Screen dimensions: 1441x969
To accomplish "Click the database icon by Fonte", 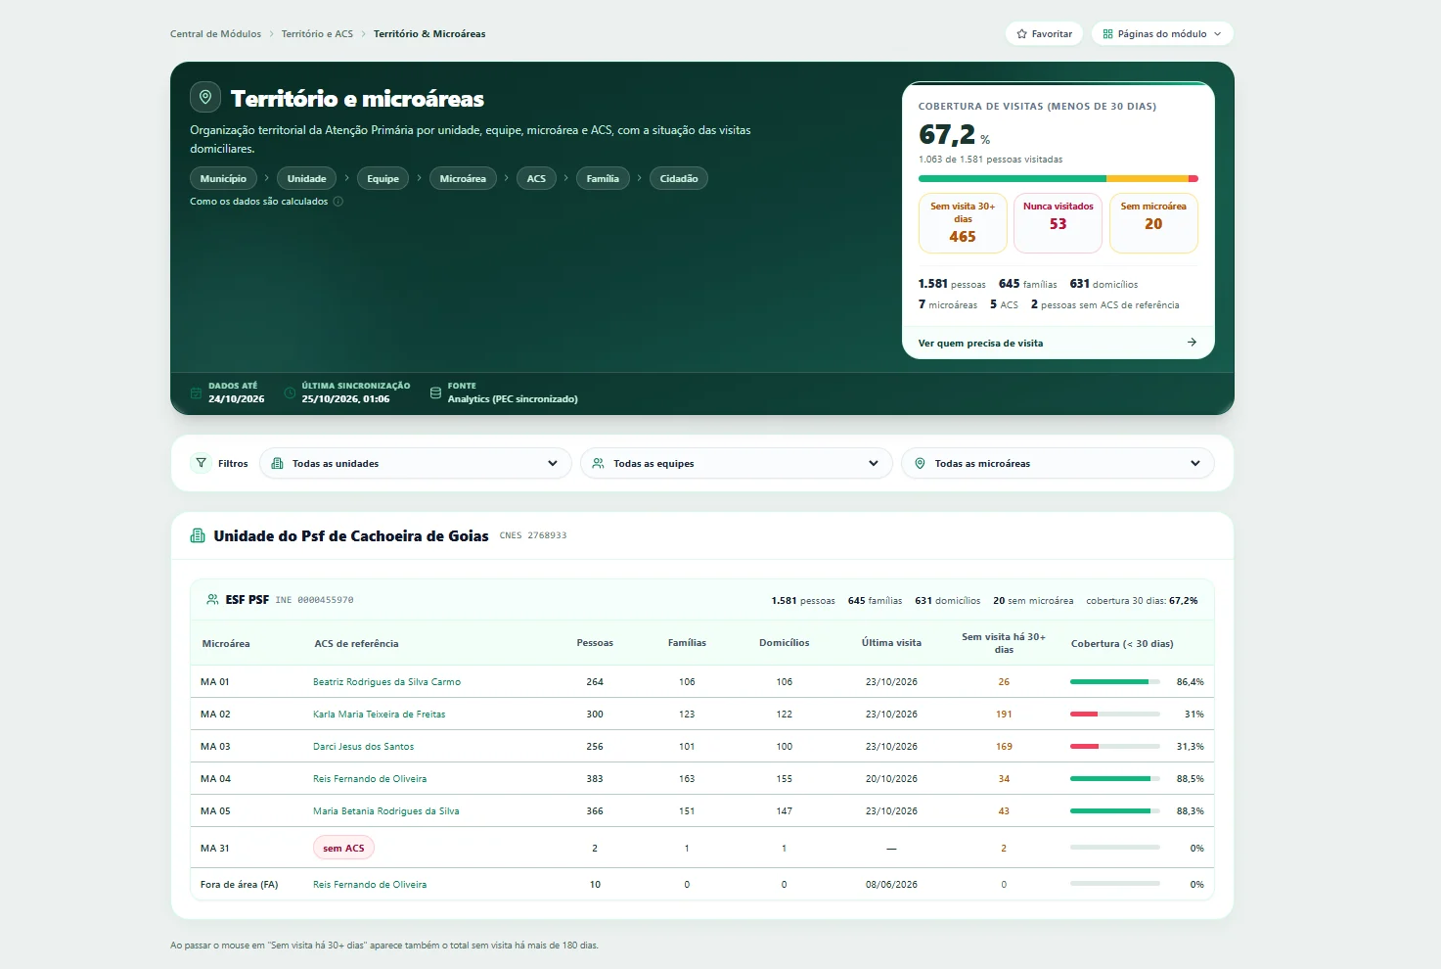I will pos(435,392).
